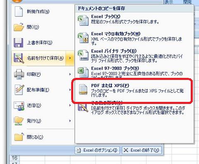Click the Excel ブック workbook icon
The height and width of the screenshot is (164, 199).
83,20
